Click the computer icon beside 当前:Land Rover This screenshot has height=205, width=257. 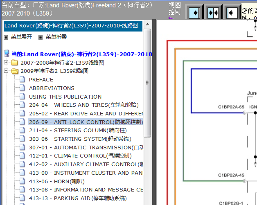7,54
